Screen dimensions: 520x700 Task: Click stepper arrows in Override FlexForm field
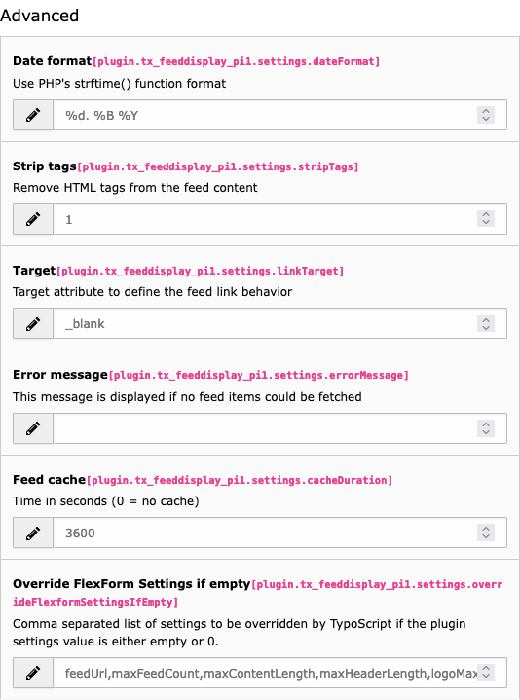486,673
